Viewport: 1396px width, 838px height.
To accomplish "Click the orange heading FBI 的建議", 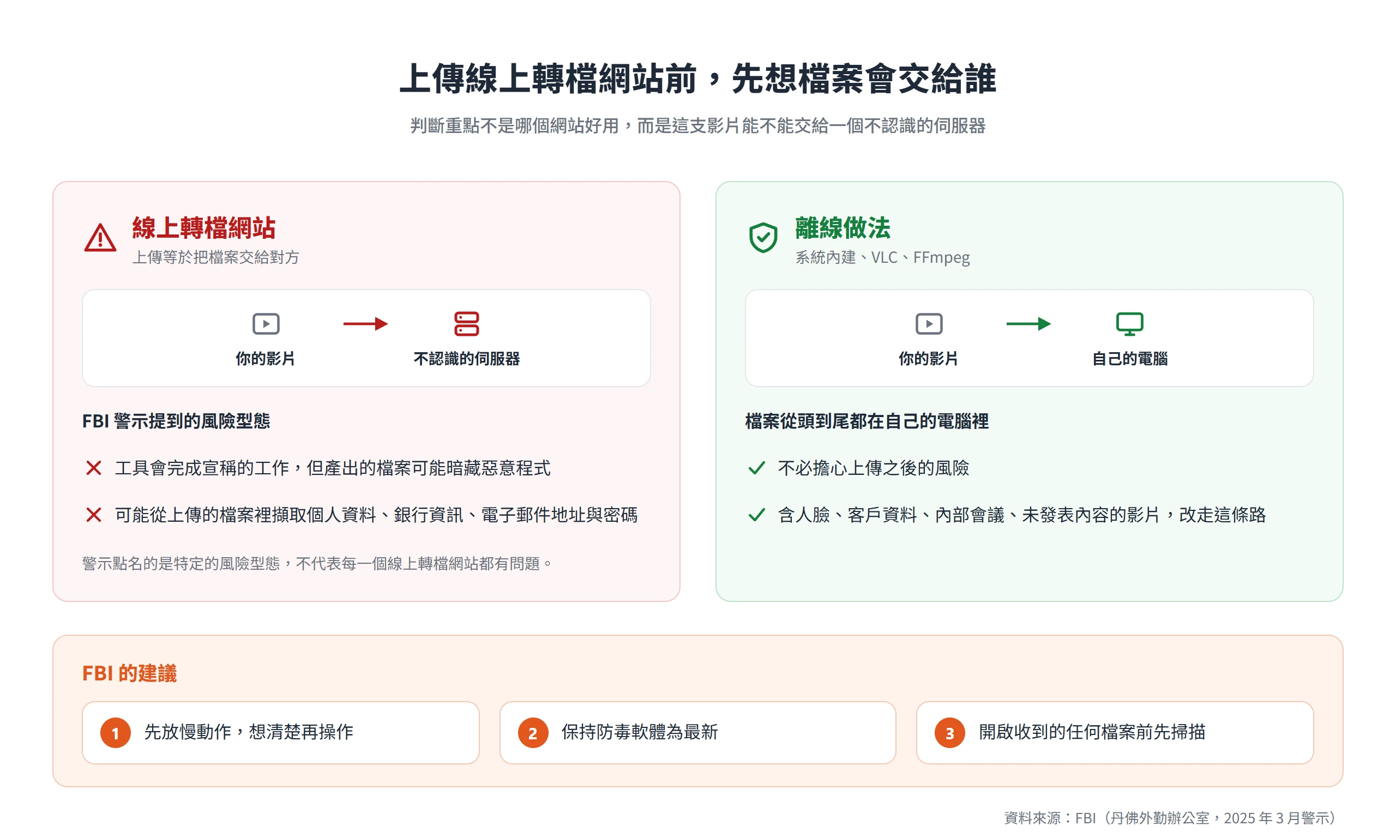I will click(x=129, y=673).
